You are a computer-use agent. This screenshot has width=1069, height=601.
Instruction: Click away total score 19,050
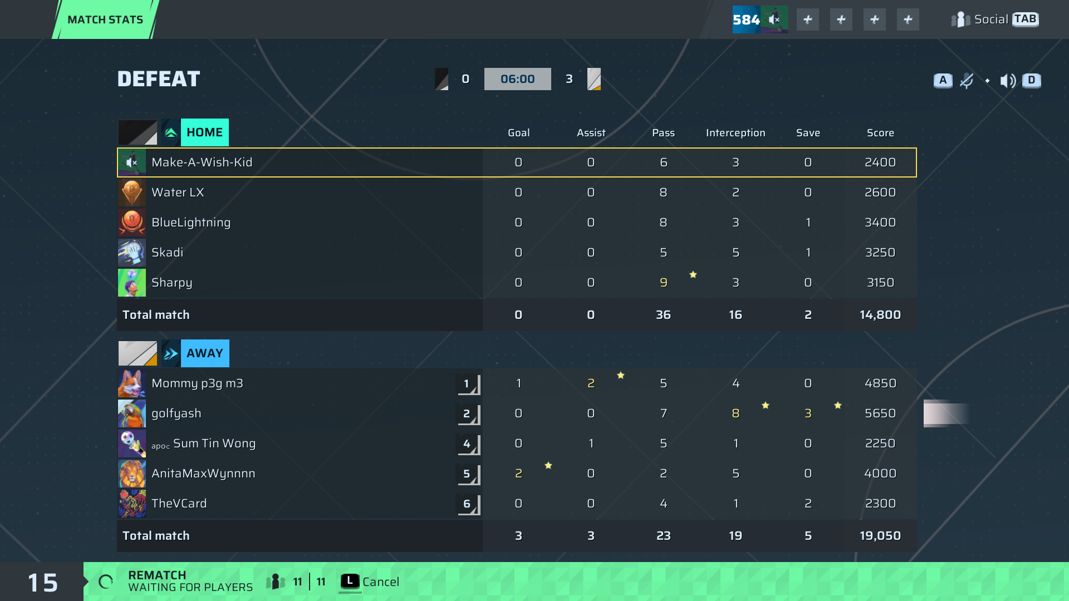880,536
